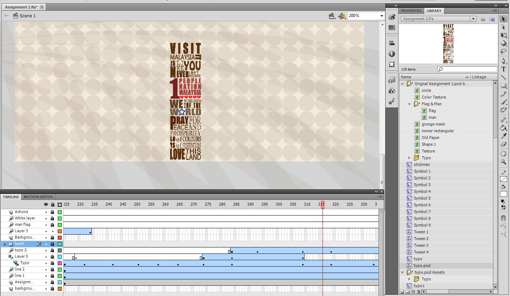This screenshot has height=296, width=510.
Task: Expand the heart layer folder
Action: 5,244
